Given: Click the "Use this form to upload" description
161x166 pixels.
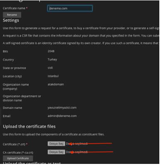Looking at the screenshot, I should (53, 134).
